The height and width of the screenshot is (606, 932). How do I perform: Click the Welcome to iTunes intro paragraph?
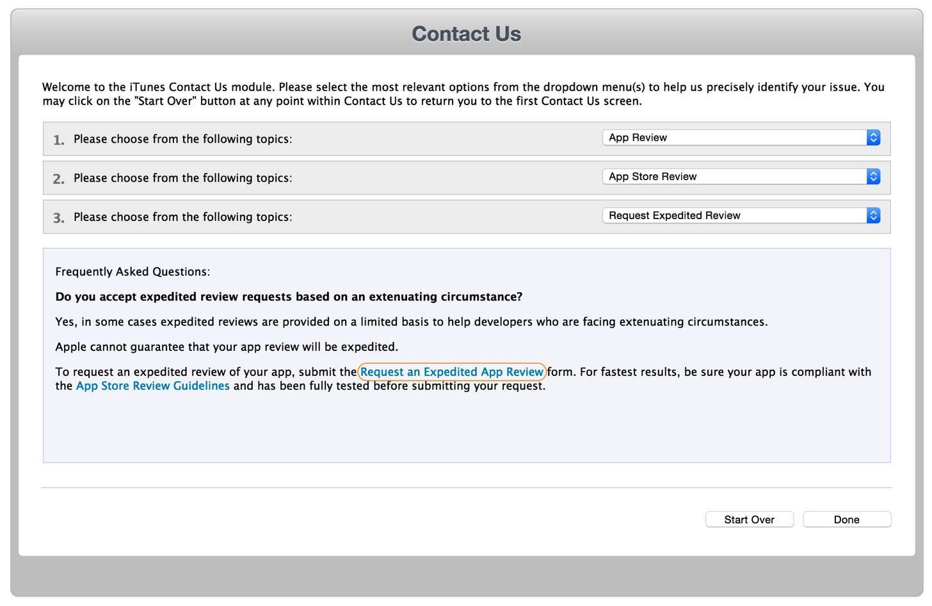[x=463, y=94]
